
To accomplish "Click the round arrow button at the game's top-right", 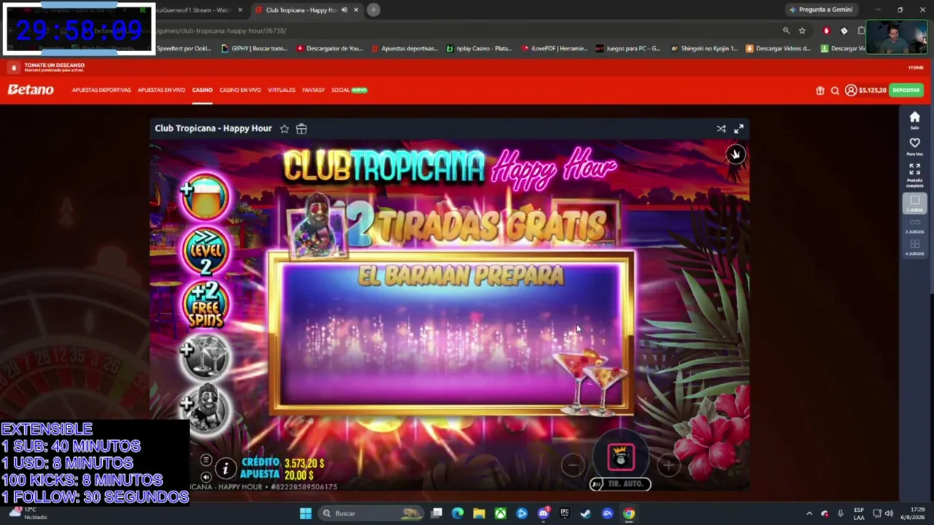I will click(736, 155).
